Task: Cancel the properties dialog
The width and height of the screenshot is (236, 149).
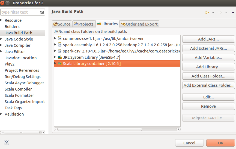Action: click(x=189, y=143)
